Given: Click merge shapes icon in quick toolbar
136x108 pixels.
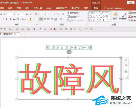Looking at the screenshot, I should click(22, 29).
